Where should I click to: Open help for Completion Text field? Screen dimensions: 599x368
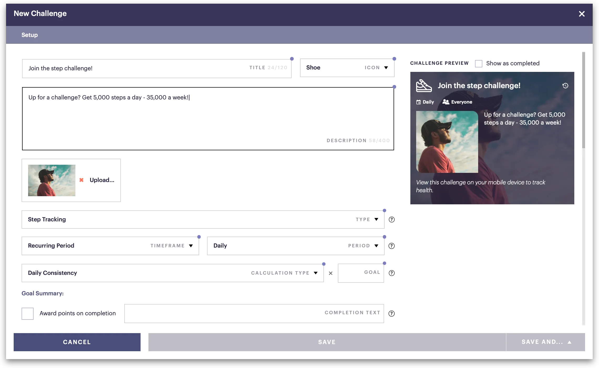[x=391, y=313]
